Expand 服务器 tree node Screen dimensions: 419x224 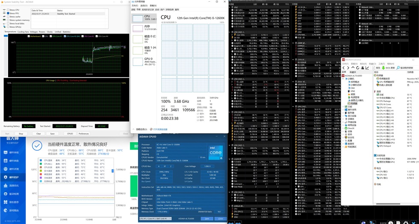(x=343, y=113)
